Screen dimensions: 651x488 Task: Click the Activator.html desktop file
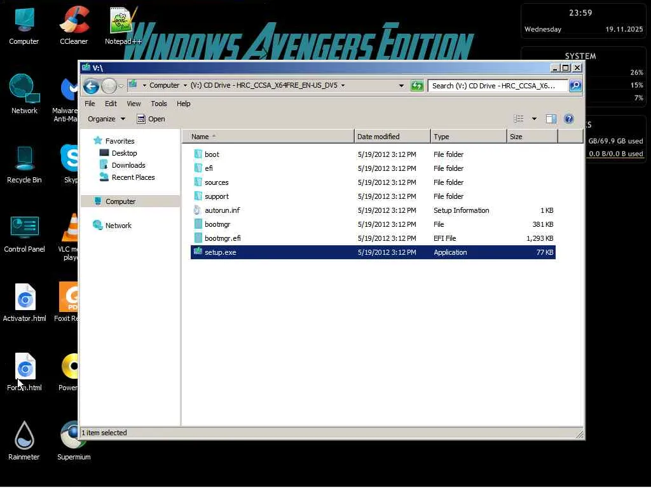[x=25, y=302]
